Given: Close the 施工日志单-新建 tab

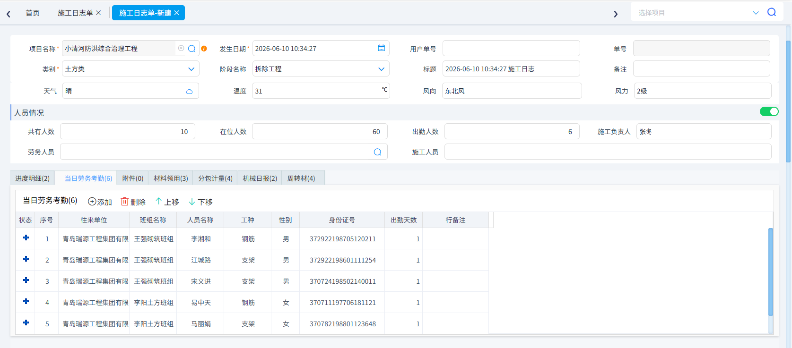Looking at the screenshot, I should click(177, 13).
